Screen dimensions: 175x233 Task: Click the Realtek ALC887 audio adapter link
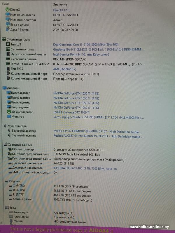click(x=98, y=136)
